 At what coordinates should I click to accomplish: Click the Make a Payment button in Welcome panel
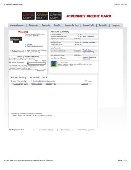[x=18, y=51]
